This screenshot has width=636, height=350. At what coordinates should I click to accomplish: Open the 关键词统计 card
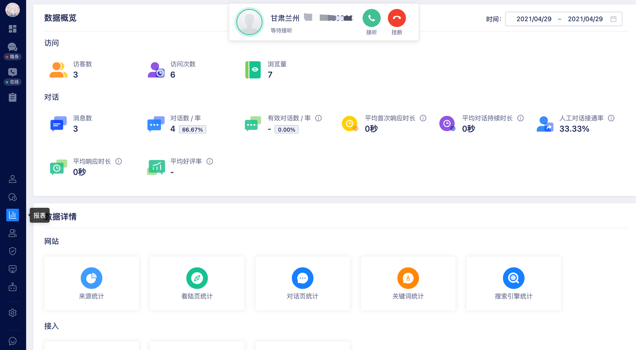coord(408,283)
